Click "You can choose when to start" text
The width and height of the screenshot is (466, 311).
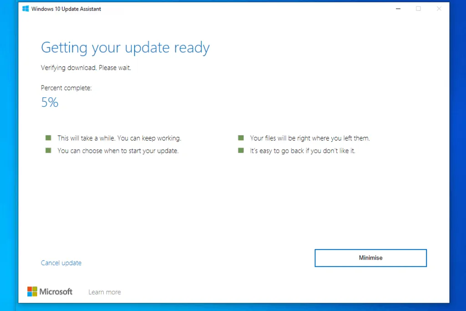coord(118,150)
